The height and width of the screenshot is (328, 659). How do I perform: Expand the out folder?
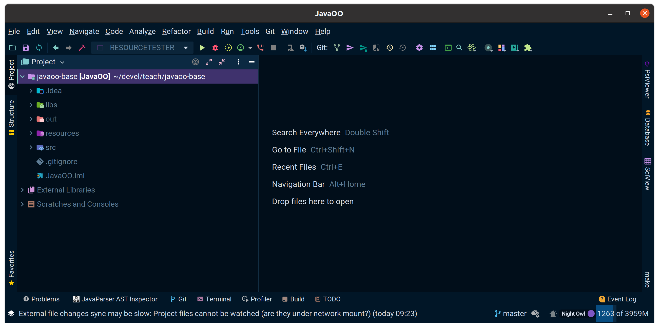tap(31, 119)
